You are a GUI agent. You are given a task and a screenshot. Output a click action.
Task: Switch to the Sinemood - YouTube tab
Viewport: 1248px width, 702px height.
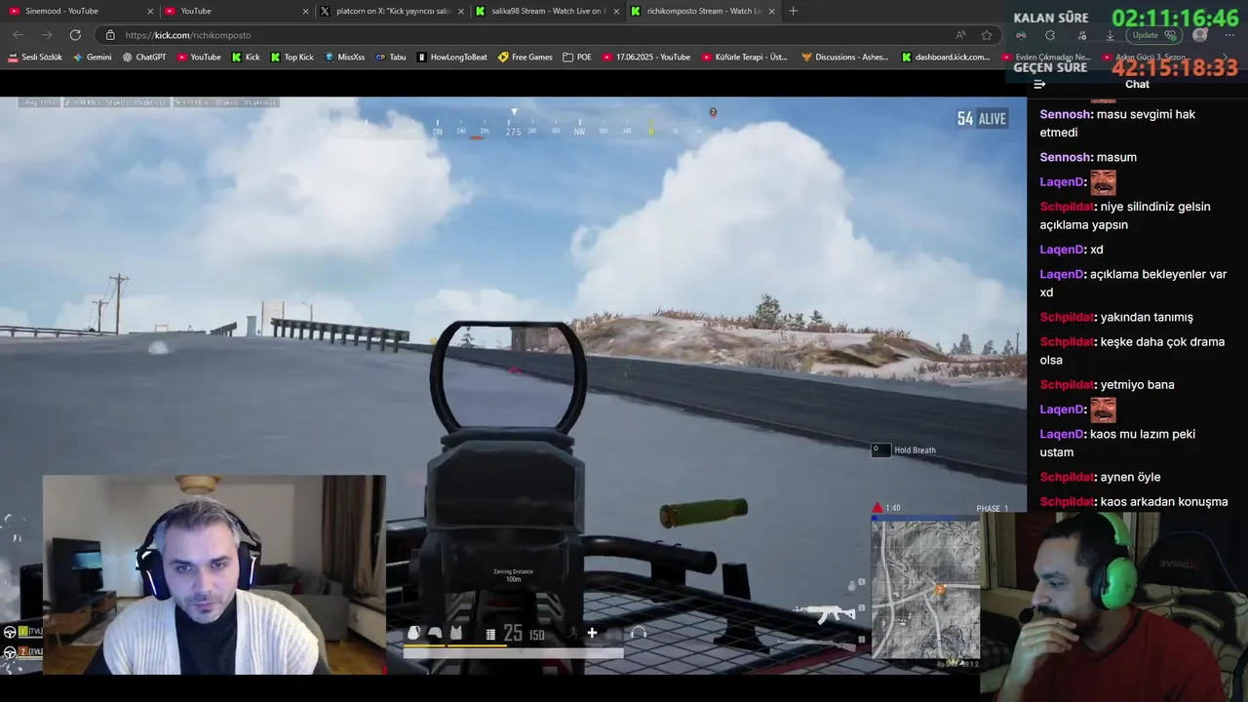(x=80, y=11)
